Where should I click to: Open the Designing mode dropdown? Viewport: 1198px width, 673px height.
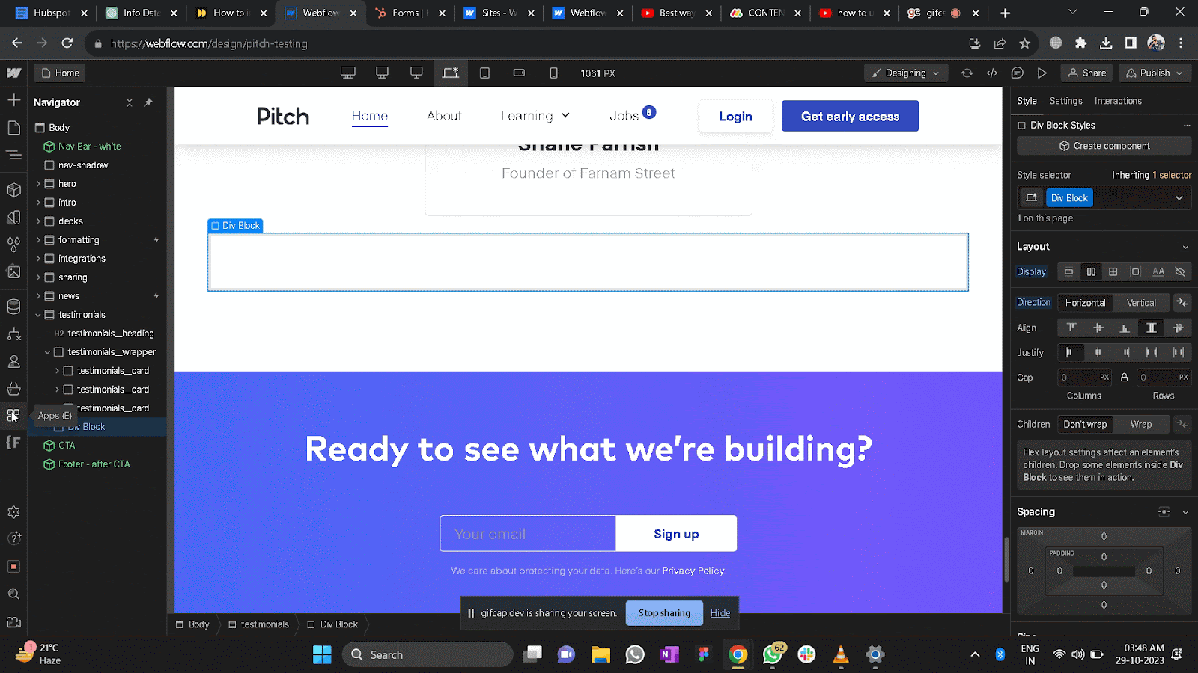[906, 73]
